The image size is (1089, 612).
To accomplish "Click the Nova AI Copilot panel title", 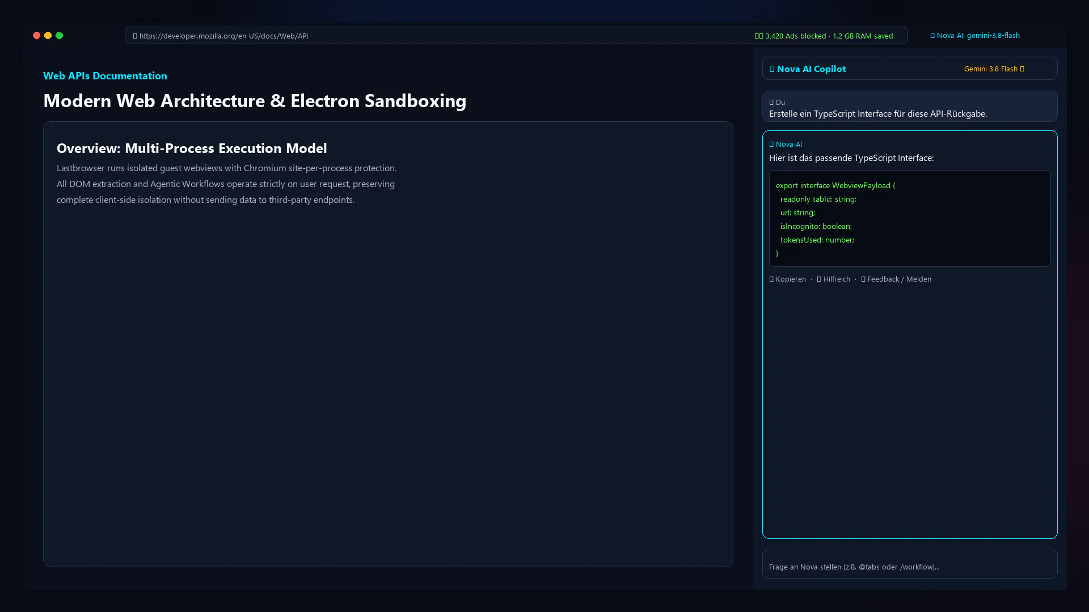I will (808, 69).
